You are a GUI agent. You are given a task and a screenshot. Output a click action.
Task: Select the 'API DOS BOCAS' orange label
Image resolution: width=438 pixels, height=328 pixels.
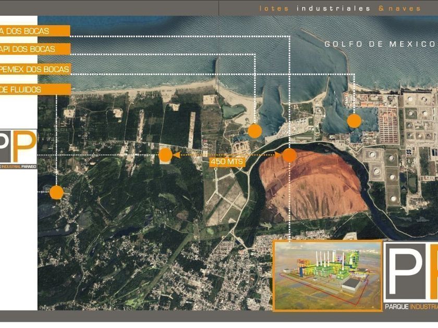[x=34, y=49]
